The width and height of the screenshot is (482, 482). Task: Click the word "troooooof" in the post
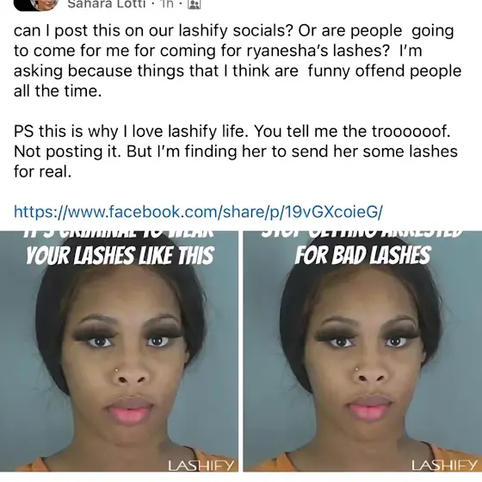[411, 131]
